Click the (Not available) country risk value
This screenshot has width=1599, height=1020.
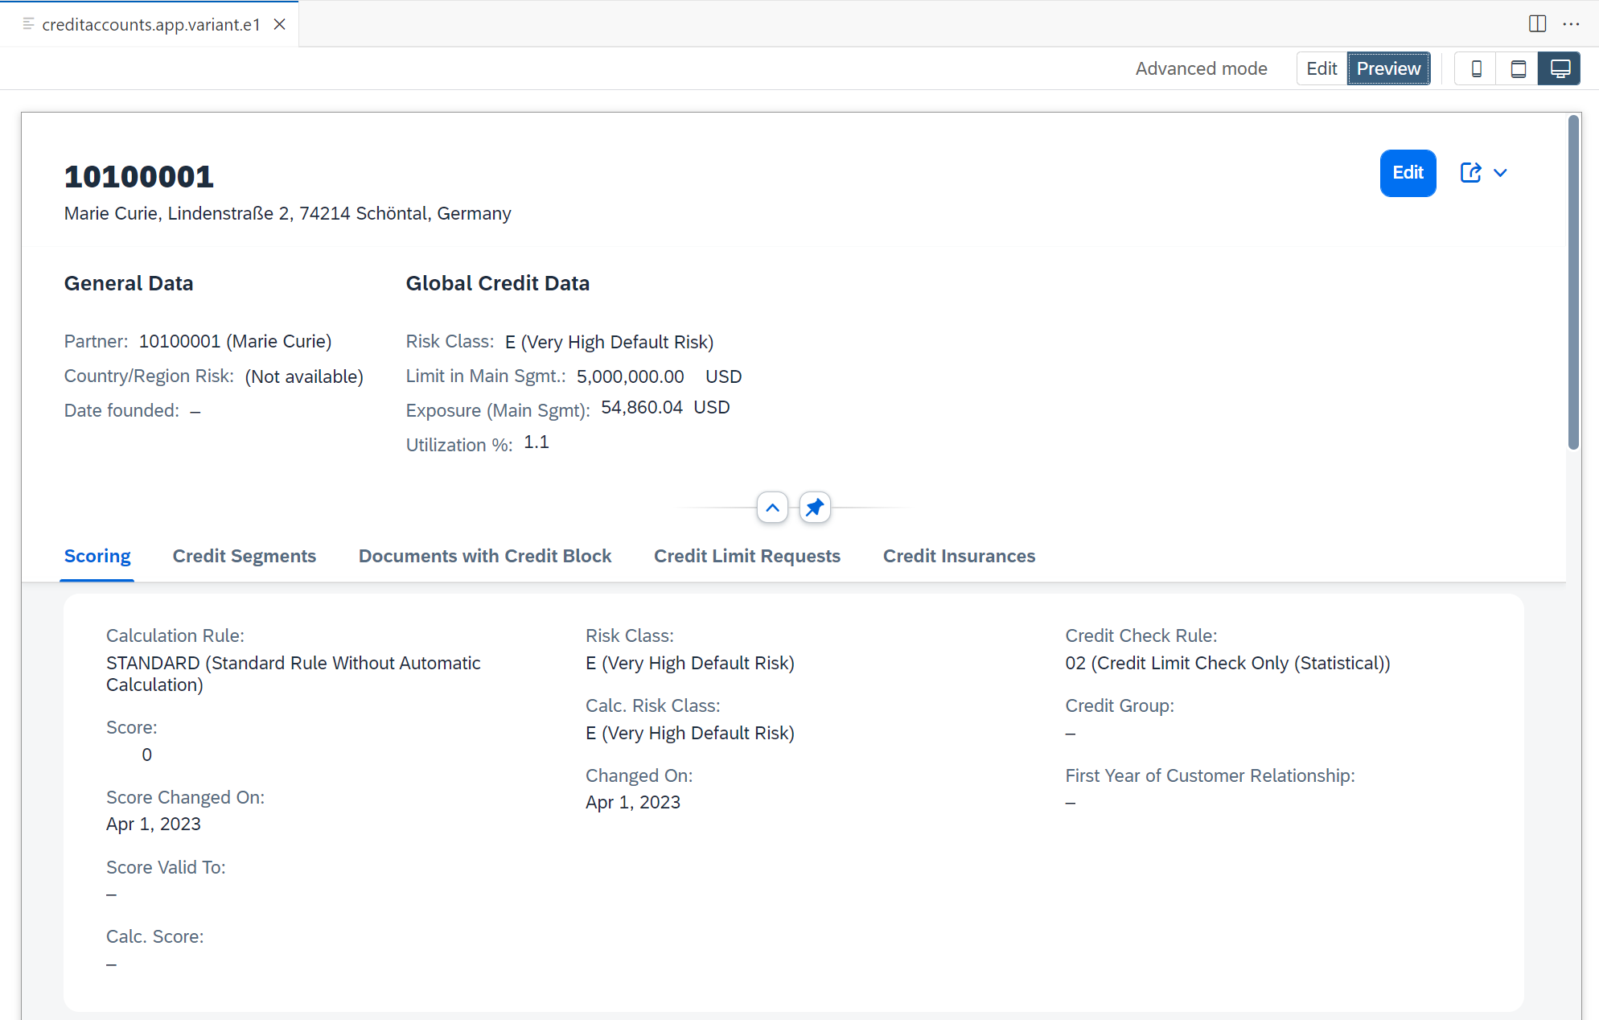(304, 376)
